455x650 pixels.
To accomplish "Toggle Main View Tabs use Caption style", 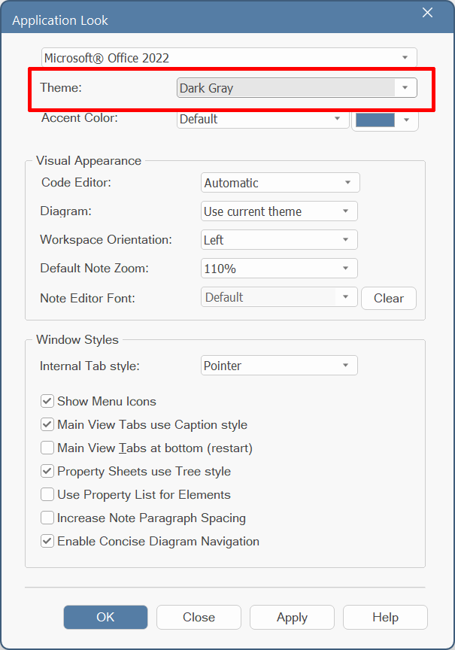I will pyautogui.click(x=47, y=424).
